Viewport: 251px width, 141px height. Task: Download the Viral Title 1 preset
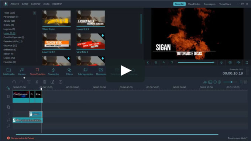pyautogui.click(x=103, y=35)
